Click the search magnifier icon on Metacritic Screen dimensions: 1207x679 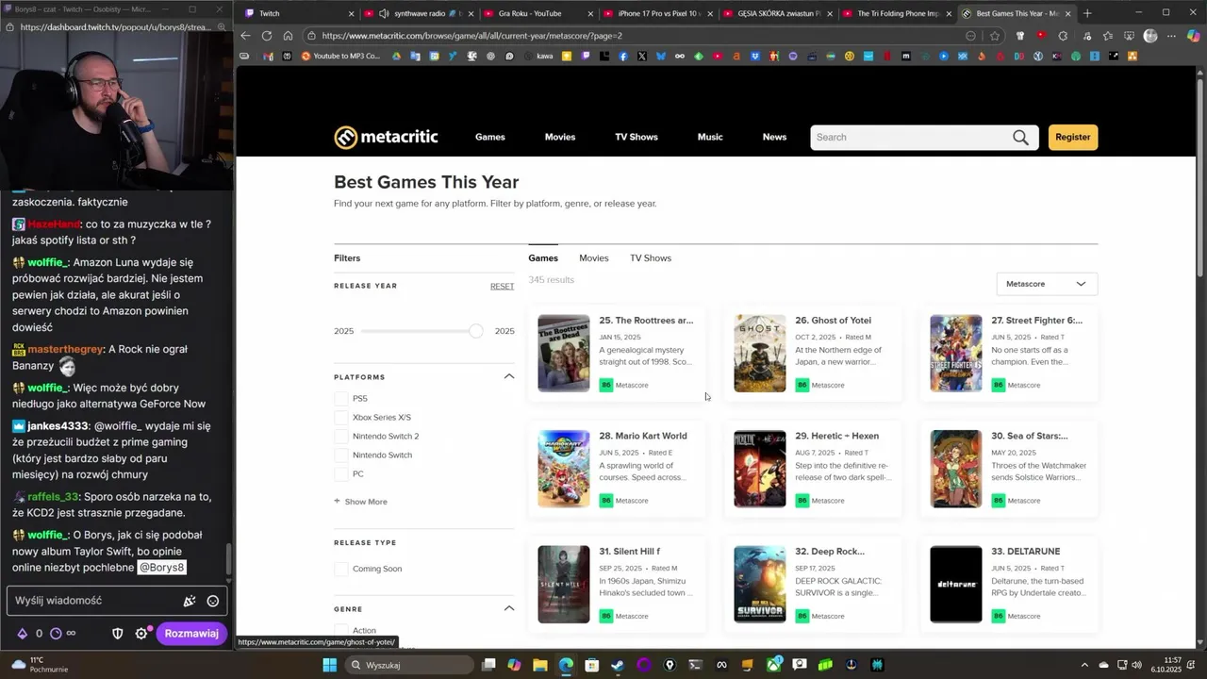1020,138
